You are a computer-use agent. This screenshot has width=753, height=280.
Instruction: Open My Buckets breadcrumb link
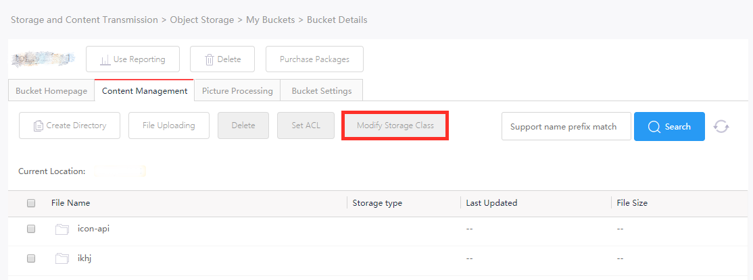pyautogui.click(x=270, y=20)
